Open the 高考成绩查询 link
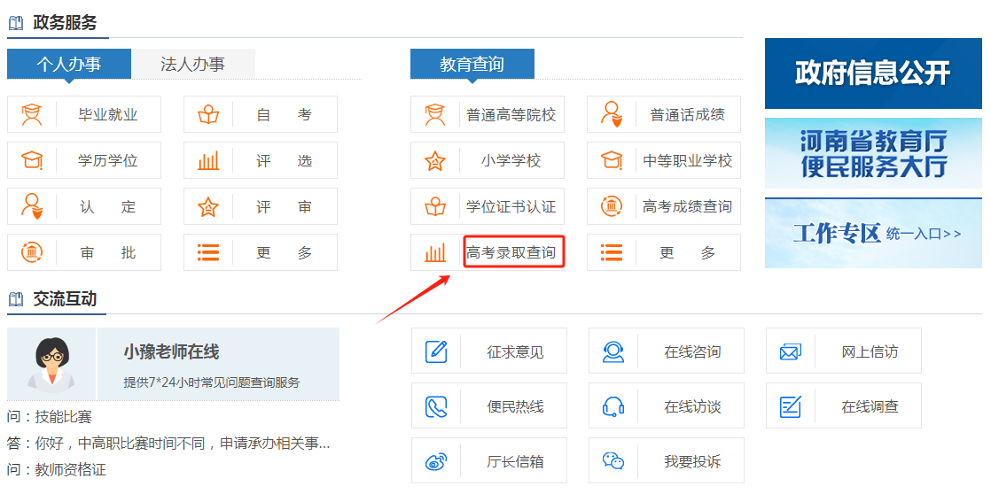 pyautogui.click(x=688, y=206)
